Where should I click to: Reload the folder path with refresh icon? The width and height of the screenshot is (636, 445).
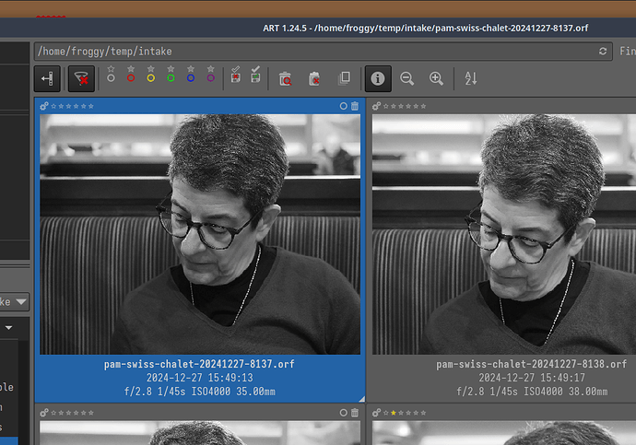603,52
